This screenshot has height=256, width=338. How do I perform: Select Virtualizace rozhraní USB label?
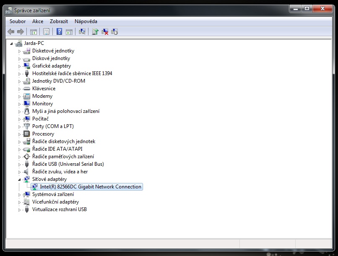(x=60, y=209)
